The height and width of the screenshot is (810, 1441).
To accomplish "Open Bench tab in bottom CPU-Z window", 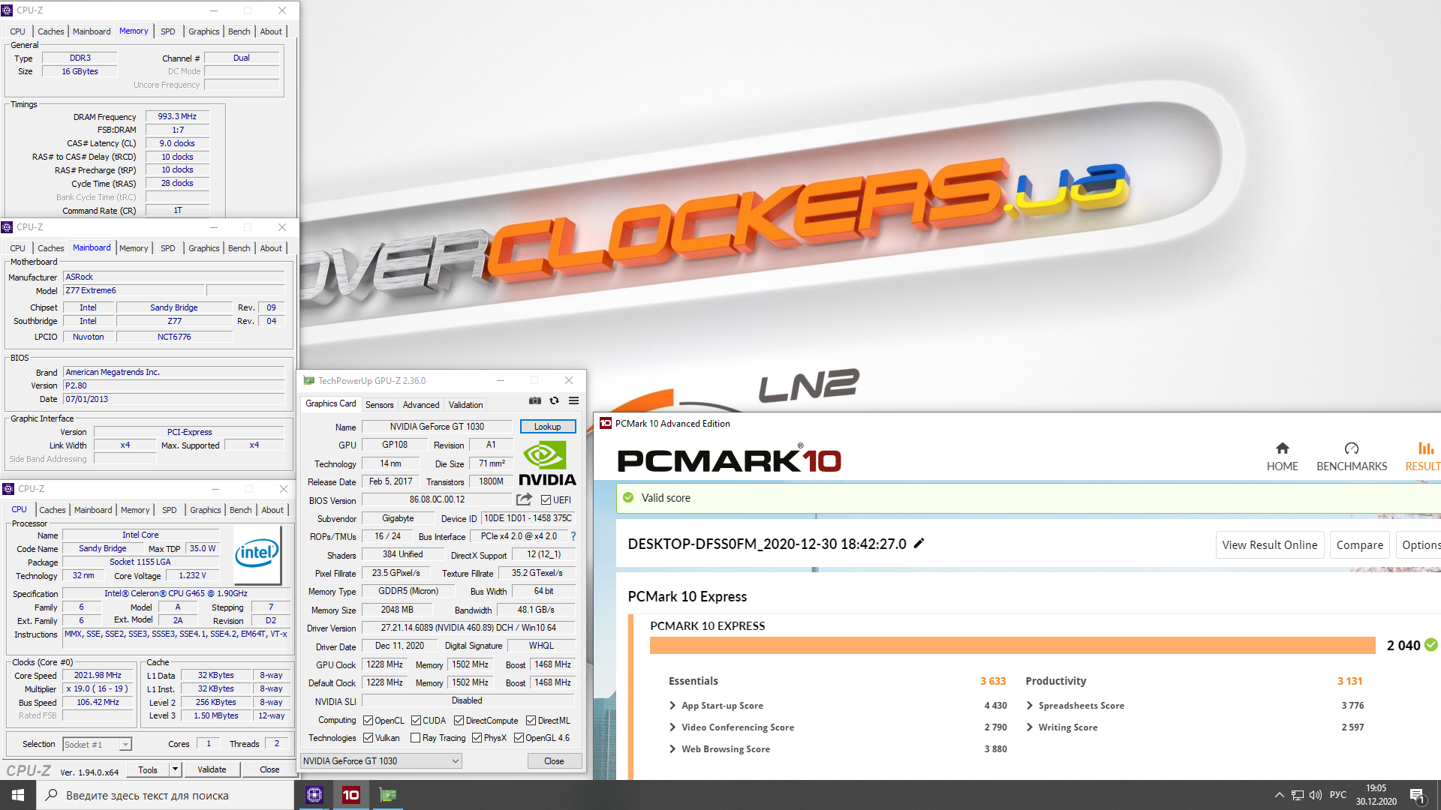I will 241,510.
